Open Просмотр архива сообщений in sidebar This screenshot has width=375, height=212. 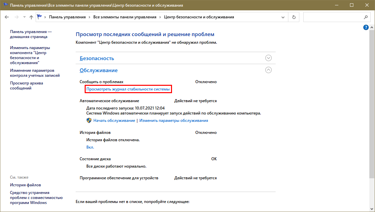(26, 85)
